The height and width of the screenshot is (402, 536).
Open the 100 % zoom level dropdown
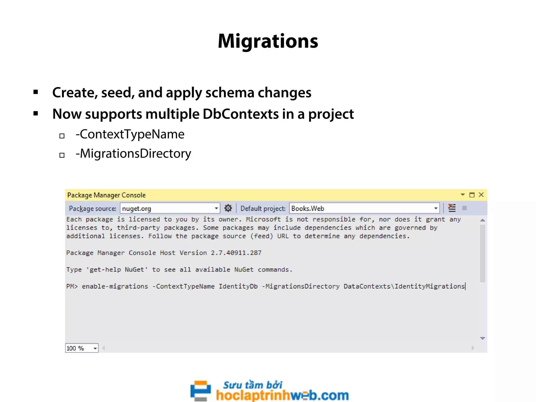[x=95, y=348]
